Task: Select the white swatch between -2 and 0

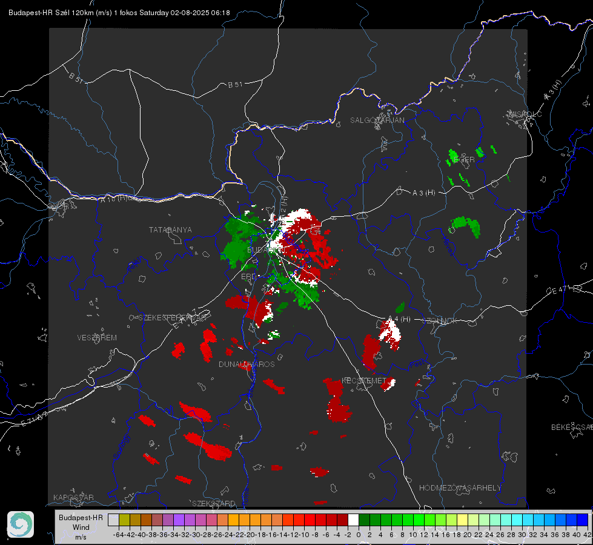Action: [x=353, y=520]
